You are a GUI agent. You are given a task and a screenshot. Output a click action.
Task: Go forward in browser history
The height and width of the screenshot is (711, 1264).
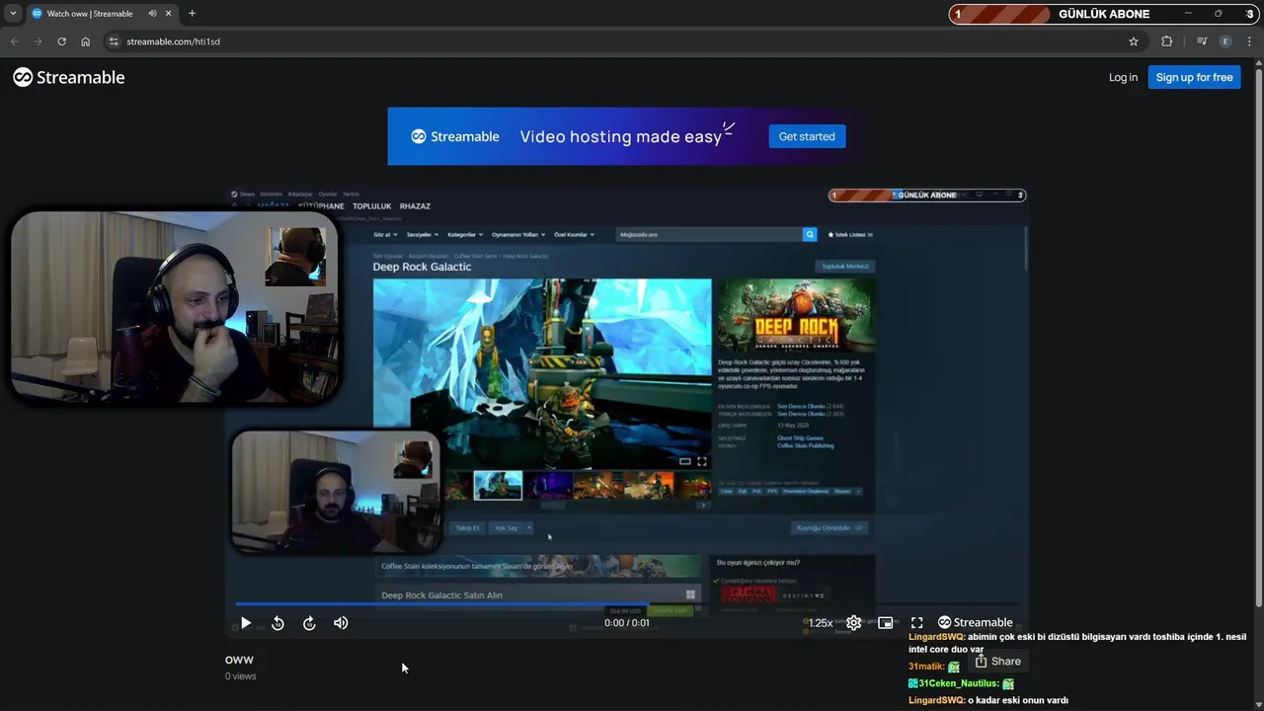[38, 41]
